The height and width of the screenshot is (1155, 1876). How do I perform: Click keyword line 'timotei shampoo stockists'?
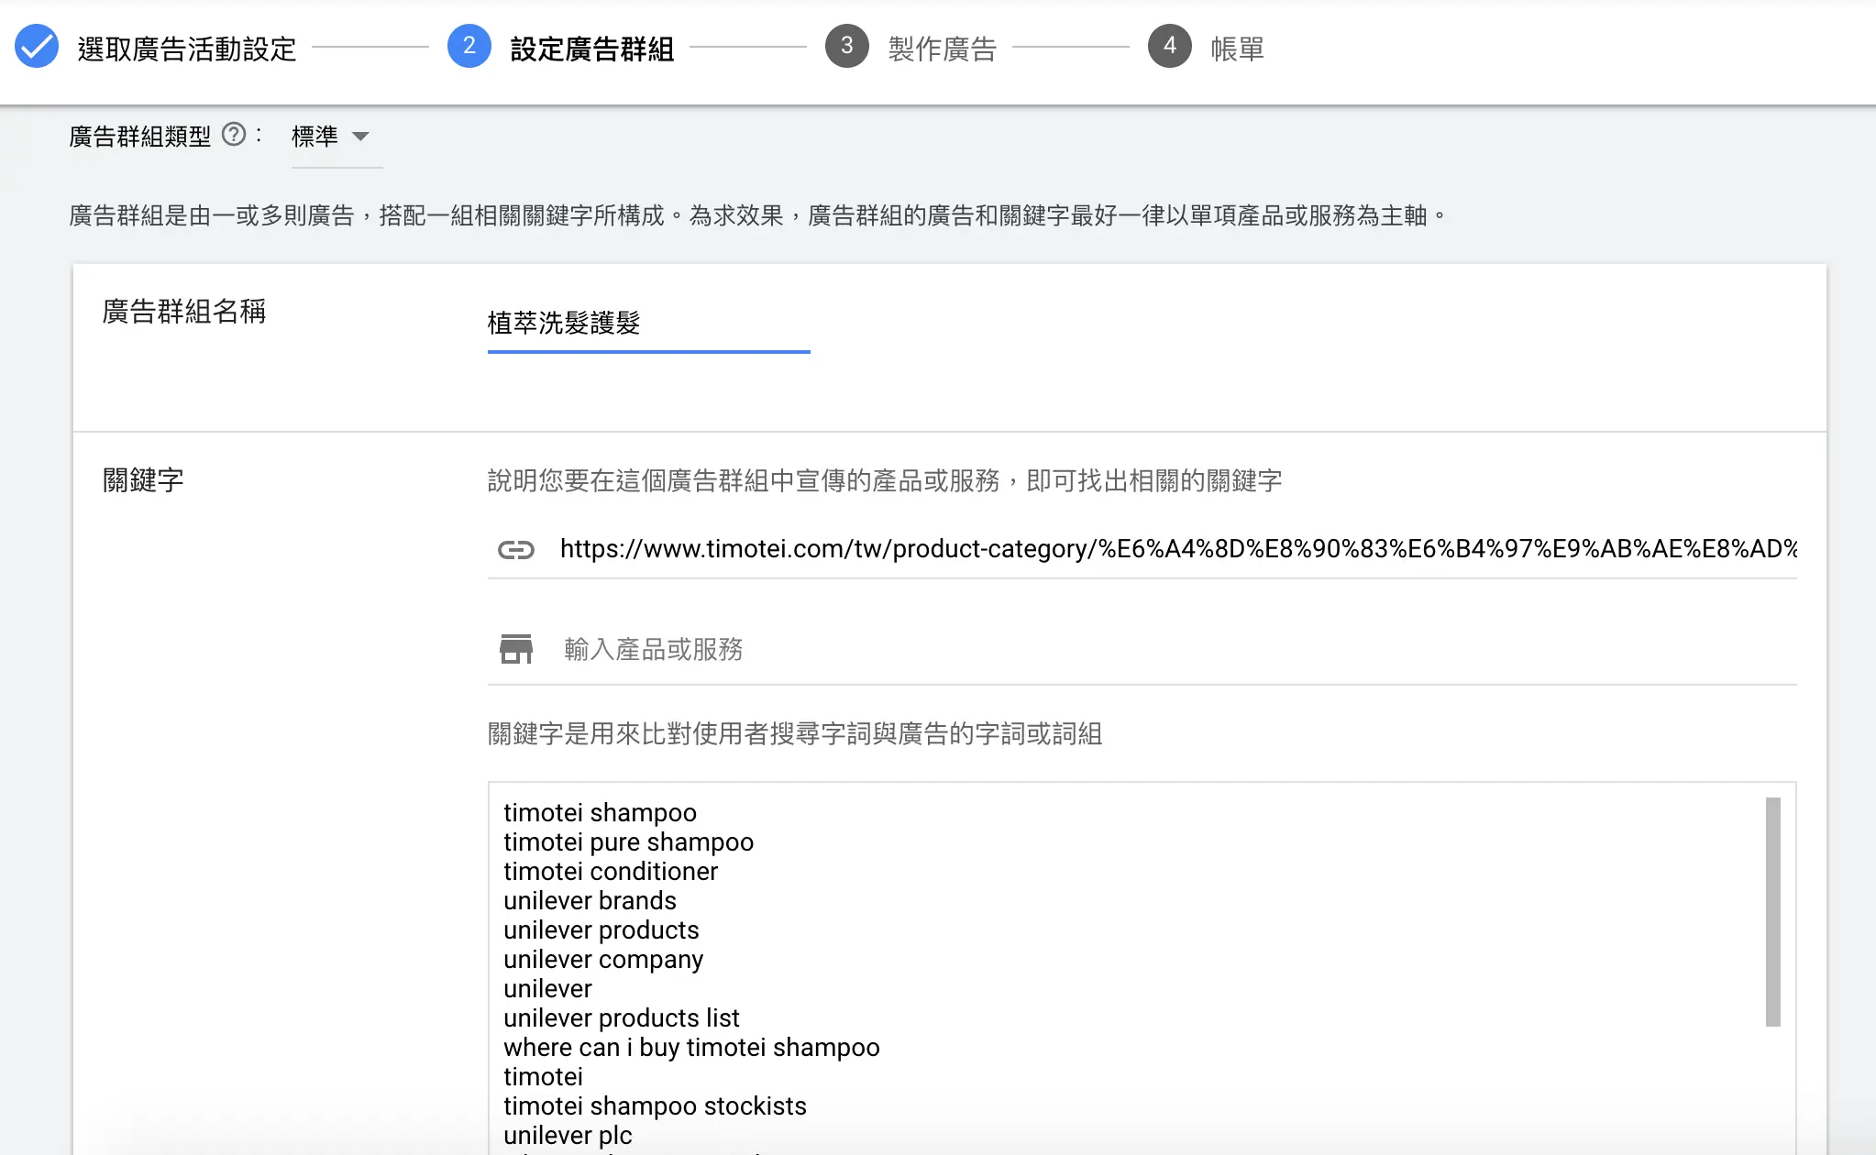click(655, 1106)
